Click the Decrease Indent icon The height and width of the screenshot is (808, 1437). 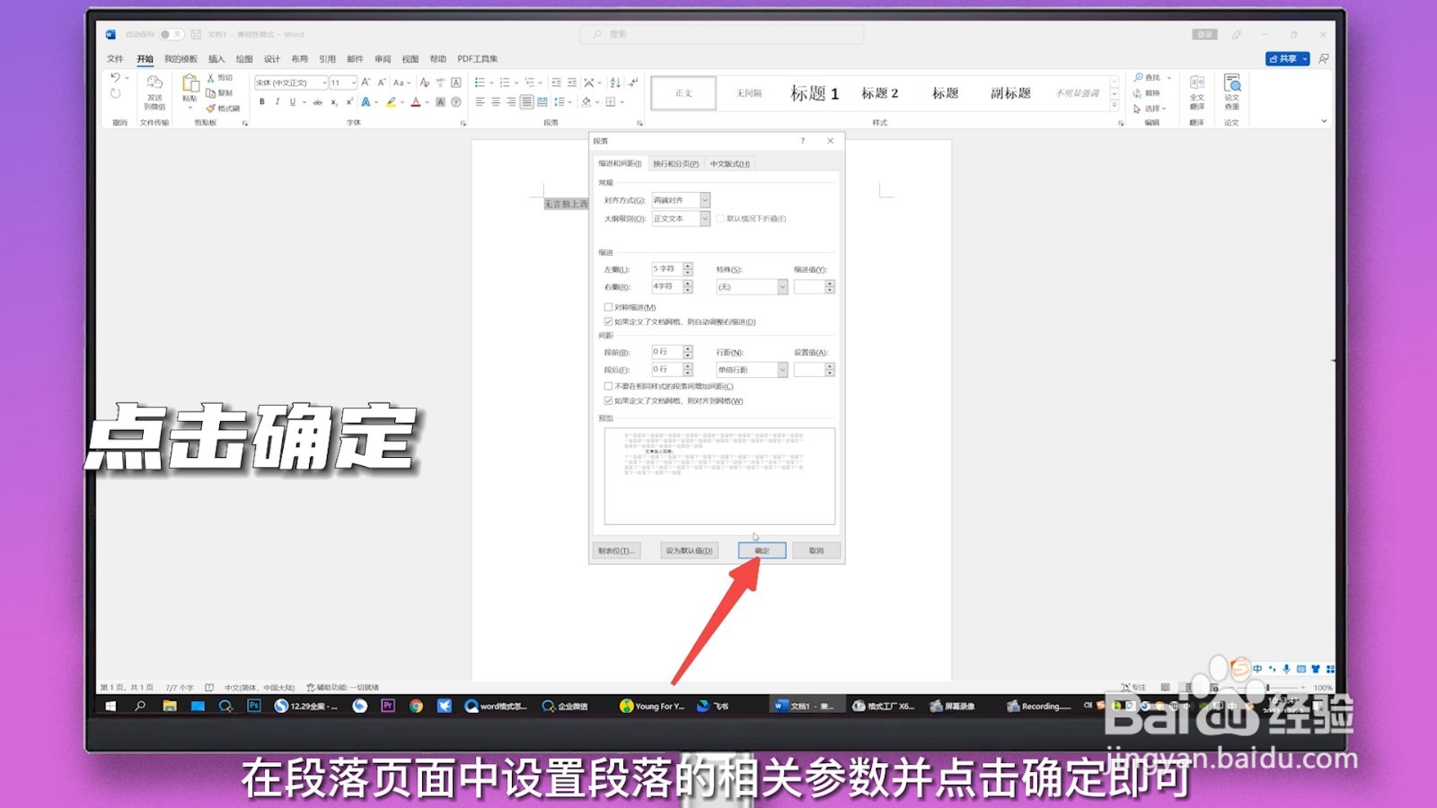[x=556, y=83]
